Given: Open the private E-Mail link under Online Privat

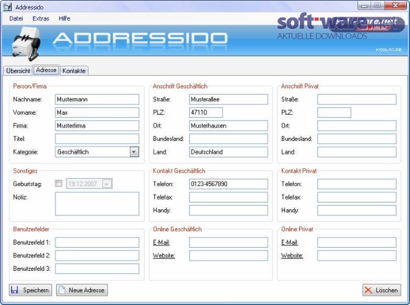Looking at the screenshot, I should pos(289,242).
